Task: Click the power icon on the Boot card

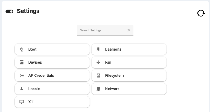Action: (22, 49)
